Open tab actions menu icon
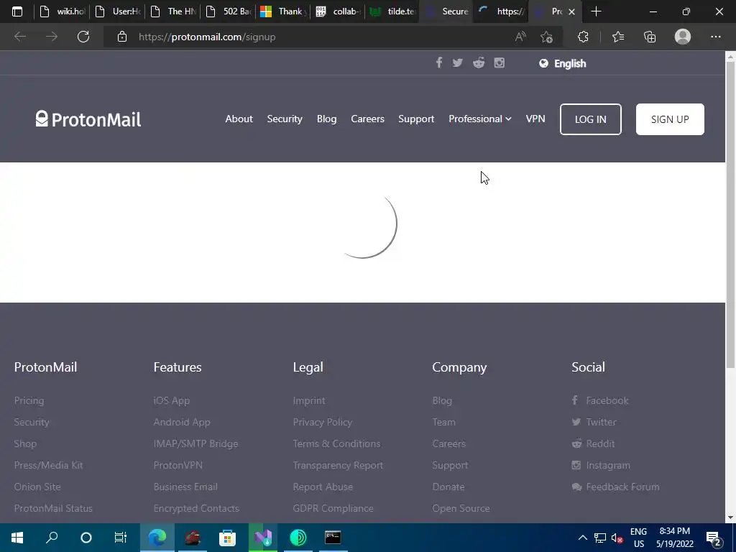 click(17, 11)
